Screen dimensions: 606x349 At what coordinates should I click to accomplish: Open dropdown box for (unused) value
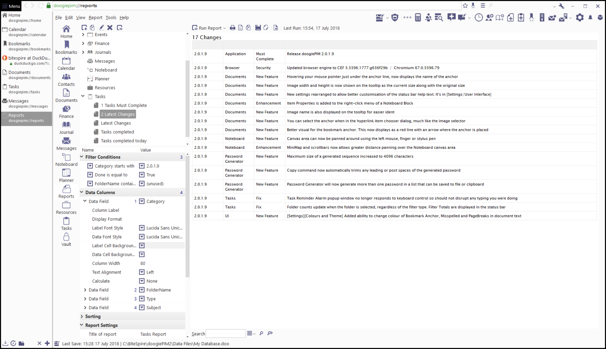click(x=142, y=184)
